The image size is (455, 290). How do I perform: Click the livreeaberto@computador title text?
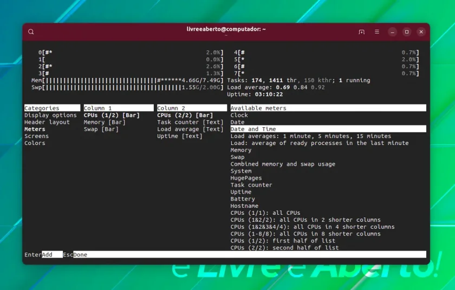point(226,29)
